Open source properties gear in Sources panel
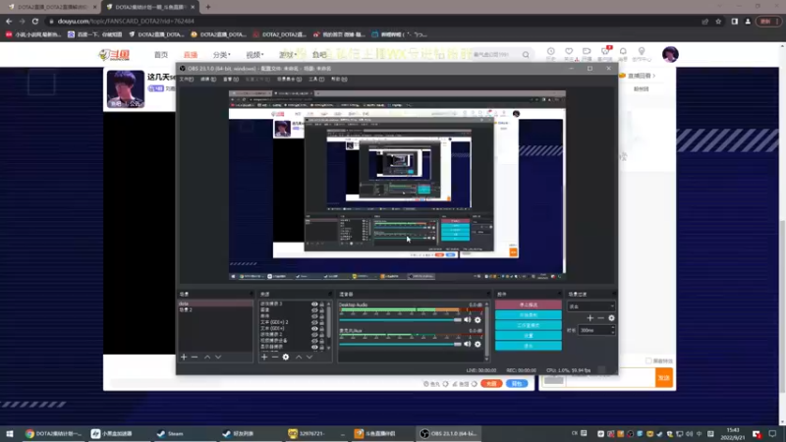 pyautogui.click(x=286, y=357)
